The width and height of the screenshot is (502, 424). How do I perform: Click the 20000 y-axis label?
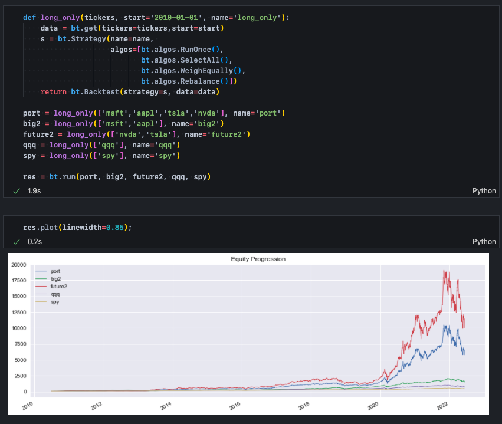click(x=18, y=265)
